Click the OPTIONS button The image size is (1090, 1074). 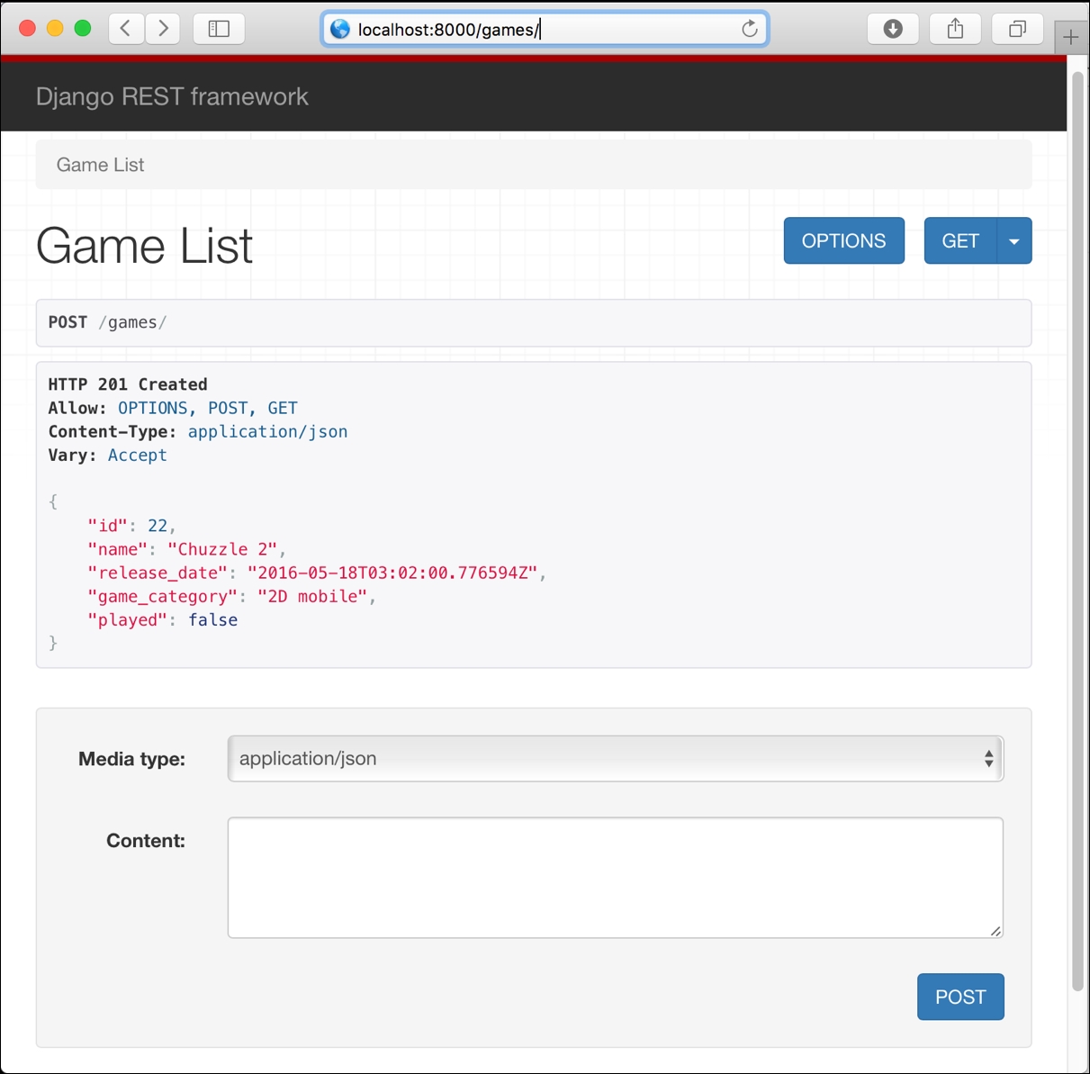843,241
